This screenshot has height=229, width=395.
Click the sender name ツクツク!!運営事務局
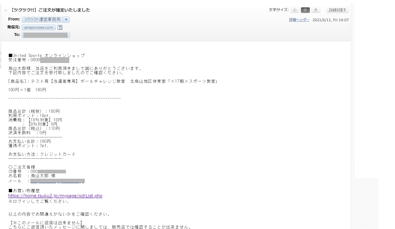tap(42, 19)
